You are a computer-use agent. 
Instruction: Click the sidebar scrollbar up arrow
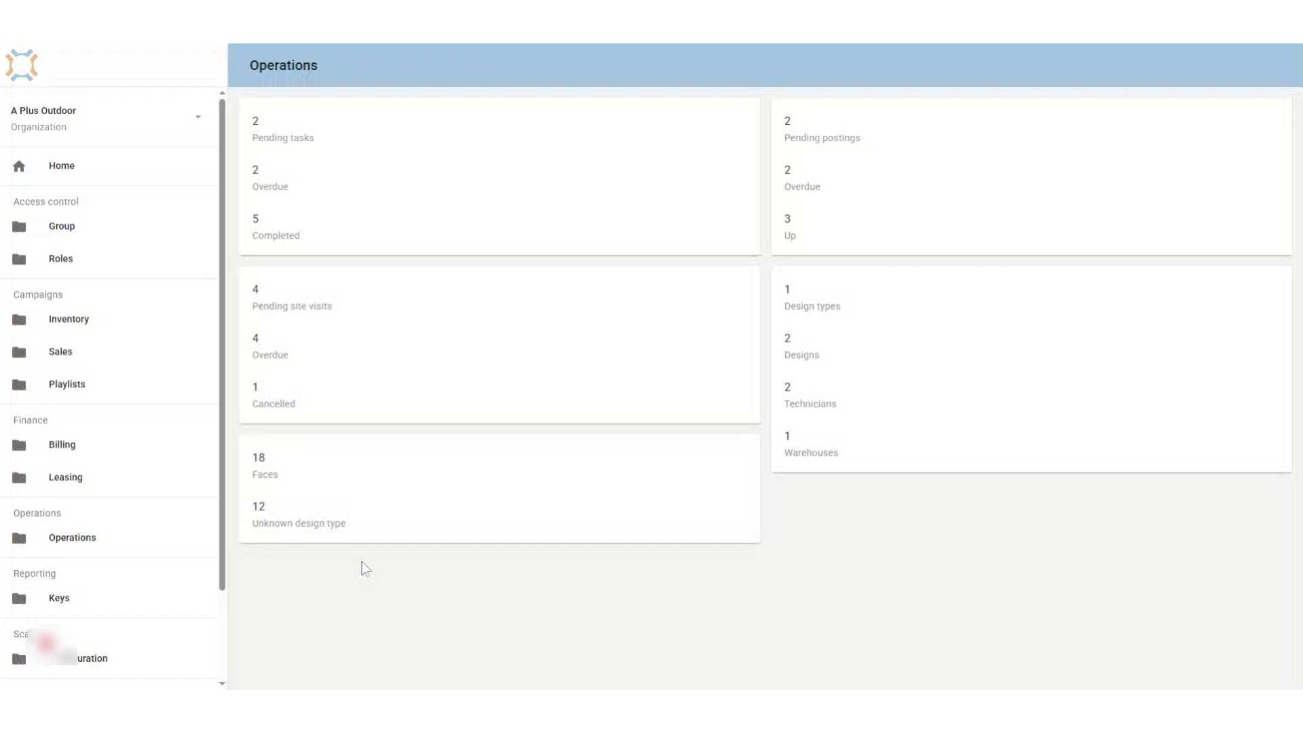click(x=222, y=93)
